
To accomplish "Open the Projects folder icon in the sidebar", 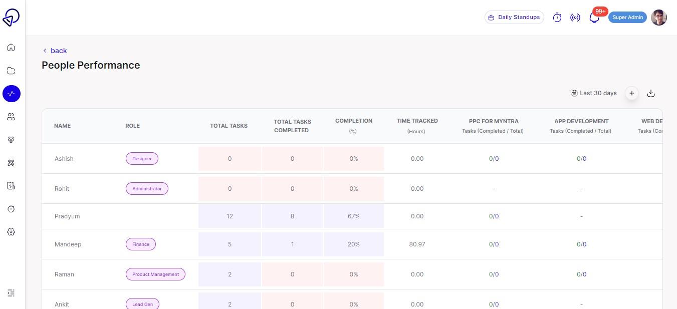I will 11,71.
